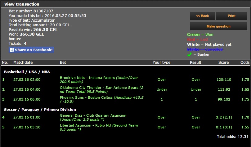The width and height of the screenshot is (251, 147).
Task: Click the Bet column header
Action: click(63, 63)
